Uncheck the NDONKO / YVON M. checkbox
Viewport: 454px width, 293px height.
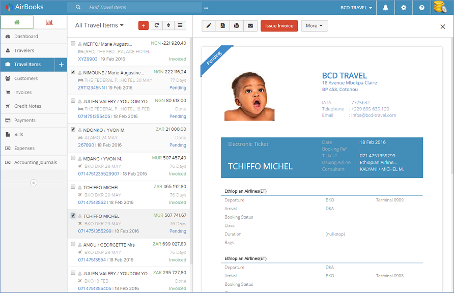pos(73,129)
